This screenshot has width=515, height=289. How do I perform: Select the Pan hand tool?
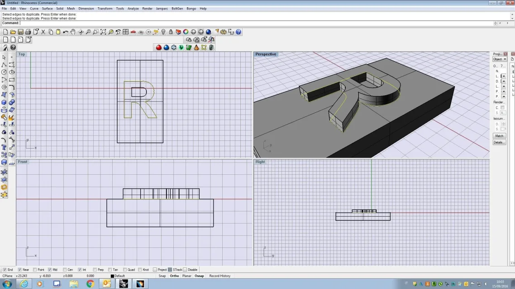[73, 32]
